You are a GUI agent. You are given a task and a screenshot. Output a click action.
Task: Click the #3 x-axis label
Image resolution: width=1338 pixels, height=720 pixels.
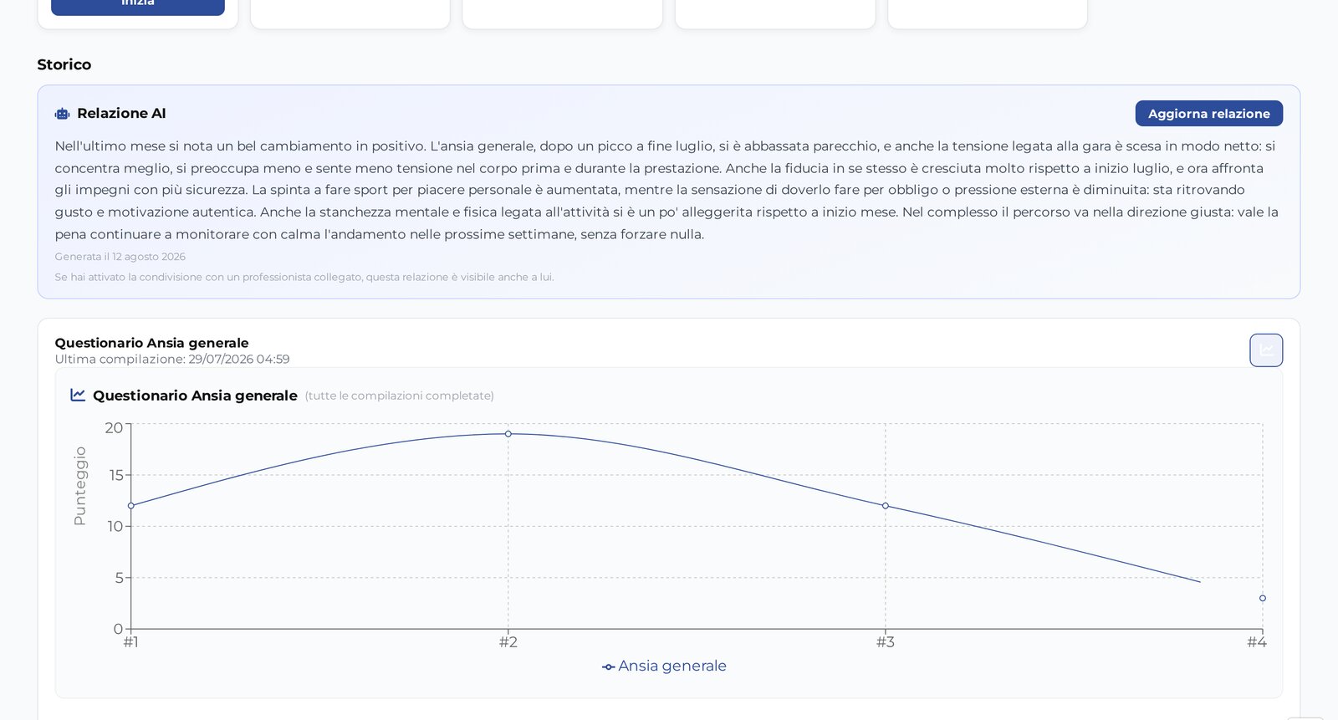pos(886,642)
